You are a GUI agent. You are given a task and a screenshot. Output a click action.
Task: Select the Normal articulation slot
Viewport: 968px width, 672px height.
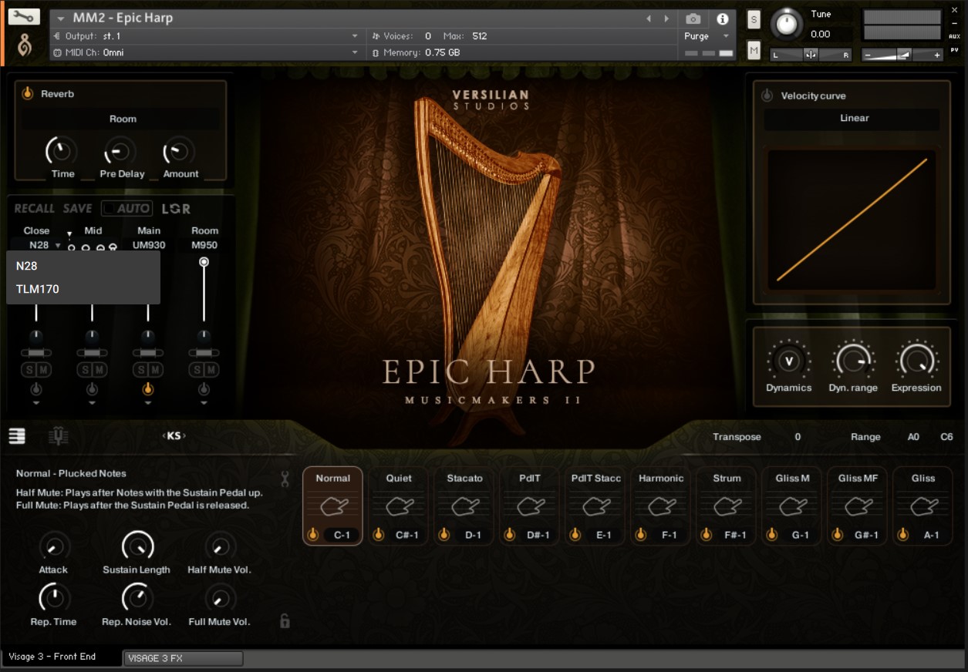coord(332,506)
